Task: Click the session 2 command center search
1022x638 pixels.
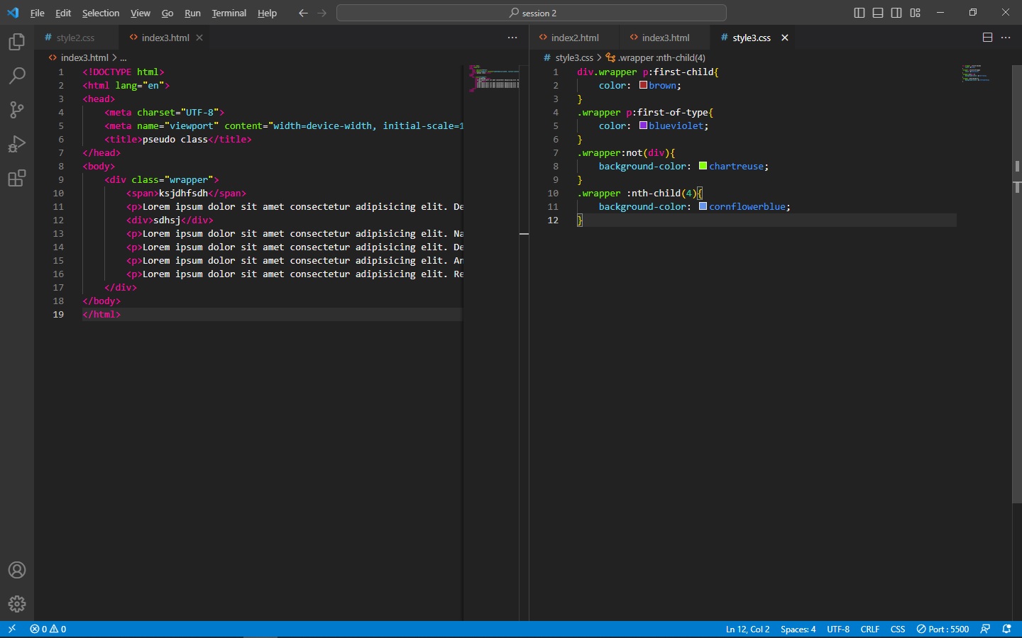Action: click(x=532, y=13)
